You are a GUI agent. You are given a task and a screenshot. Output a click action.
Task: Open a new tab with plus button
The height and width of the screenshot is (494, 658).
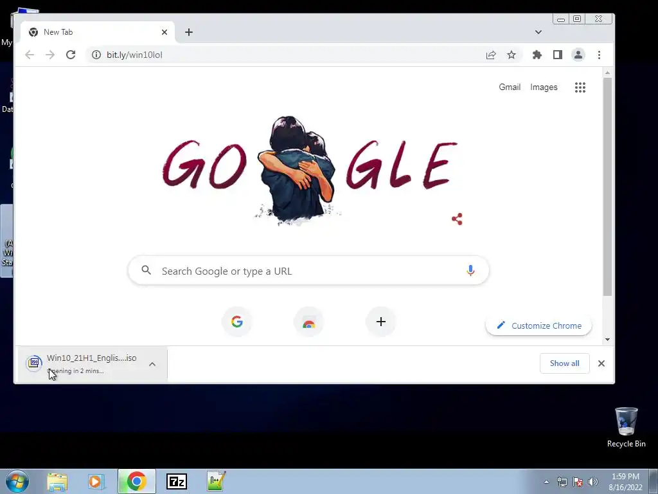(189, 32)
